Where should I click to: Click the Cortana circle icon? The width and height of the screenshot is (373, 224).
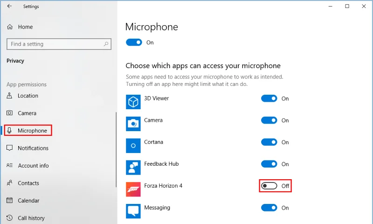133,146
